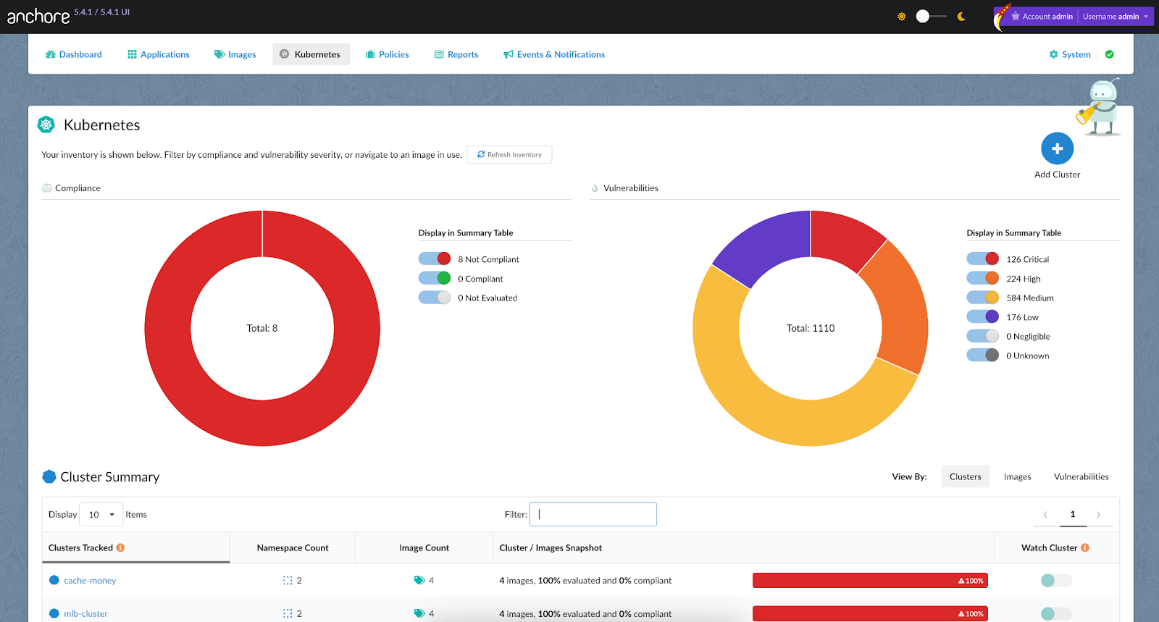Screen dimensions: 1159x622
Task: Switch view to Vulnerabilities
Action: click(x=1081, y=476)
